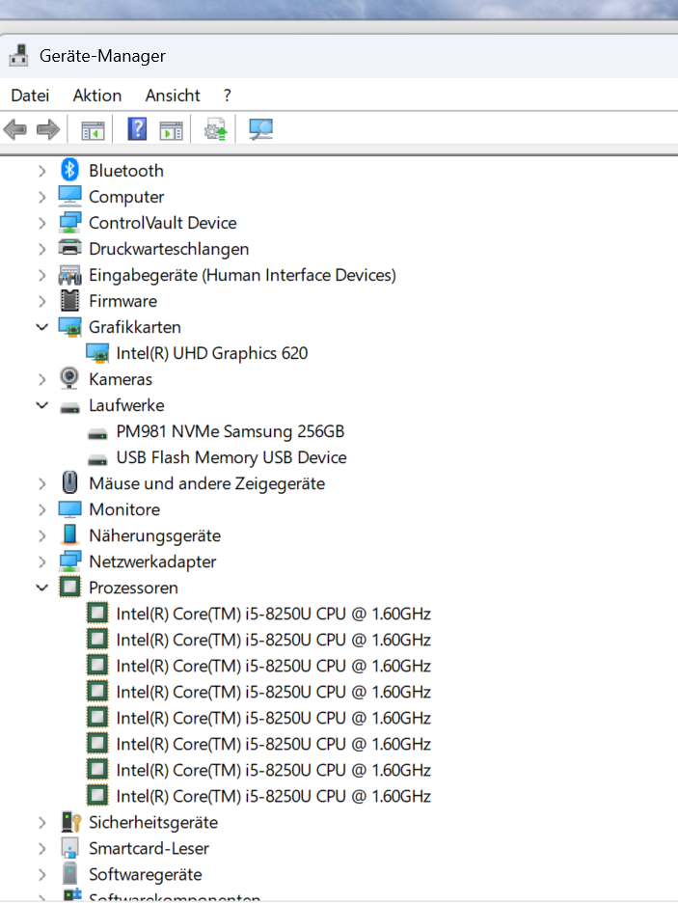Screen dimensions: 678x903
Task: Click the ControlVault Device icon
Action: 69,222
